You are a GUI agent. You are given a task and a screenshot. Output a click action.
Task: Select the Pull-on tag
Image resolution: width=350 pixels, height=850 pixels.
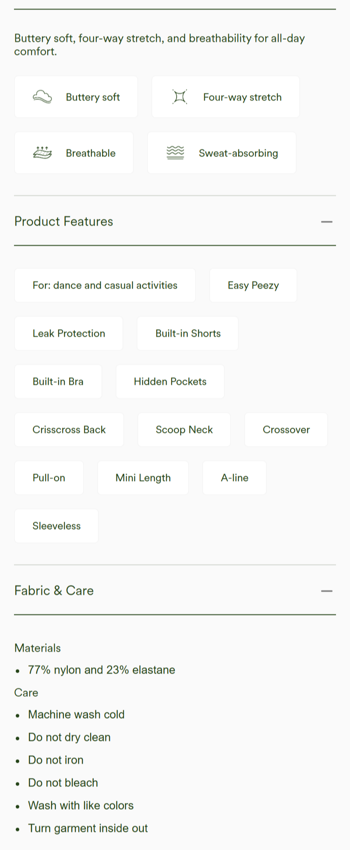(49, 478)
